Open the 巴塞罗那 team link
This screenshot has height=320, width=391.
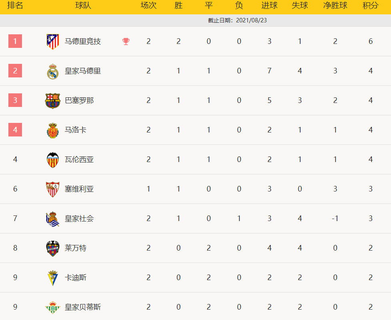[79, 101]
